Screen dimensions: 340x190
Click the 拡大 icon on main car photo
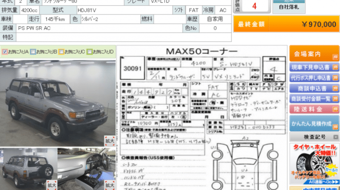109,141
